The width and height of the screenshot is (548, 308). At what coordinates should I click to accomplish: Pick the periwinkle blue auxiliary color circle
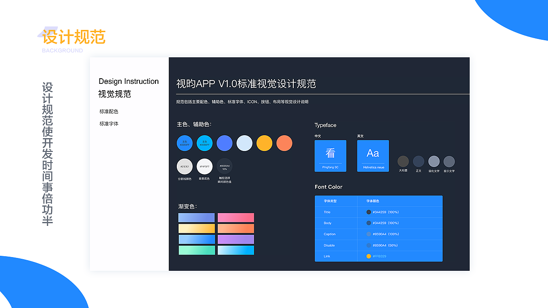pos(224,143)
